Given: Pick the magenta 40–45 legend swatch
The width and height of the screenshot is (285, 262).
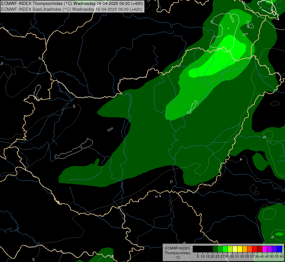Looking at the screenshot, I should [265, 249].
